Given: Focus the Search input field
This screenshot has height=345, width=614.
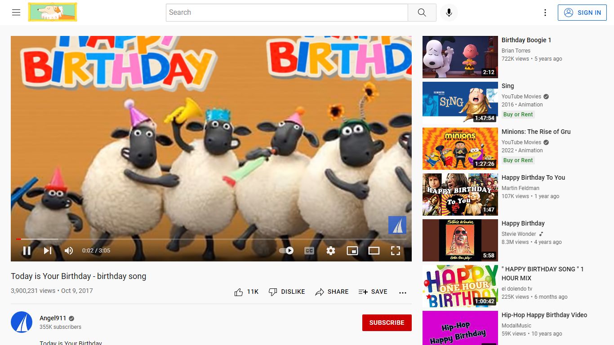Looking at the screenshot, I should 287,13.
